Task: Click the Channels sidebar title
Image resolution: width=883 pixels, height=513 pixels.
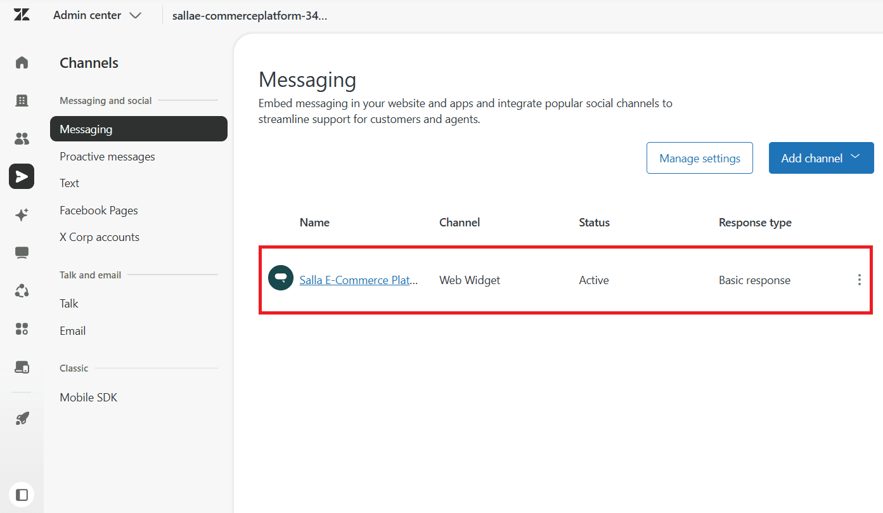Action: [89, 63]
